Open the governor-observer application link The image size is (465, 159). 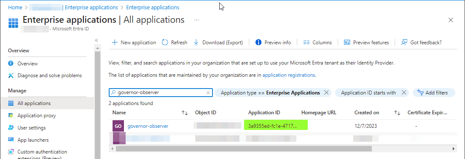pyautogui.click(x=148, y=126)
